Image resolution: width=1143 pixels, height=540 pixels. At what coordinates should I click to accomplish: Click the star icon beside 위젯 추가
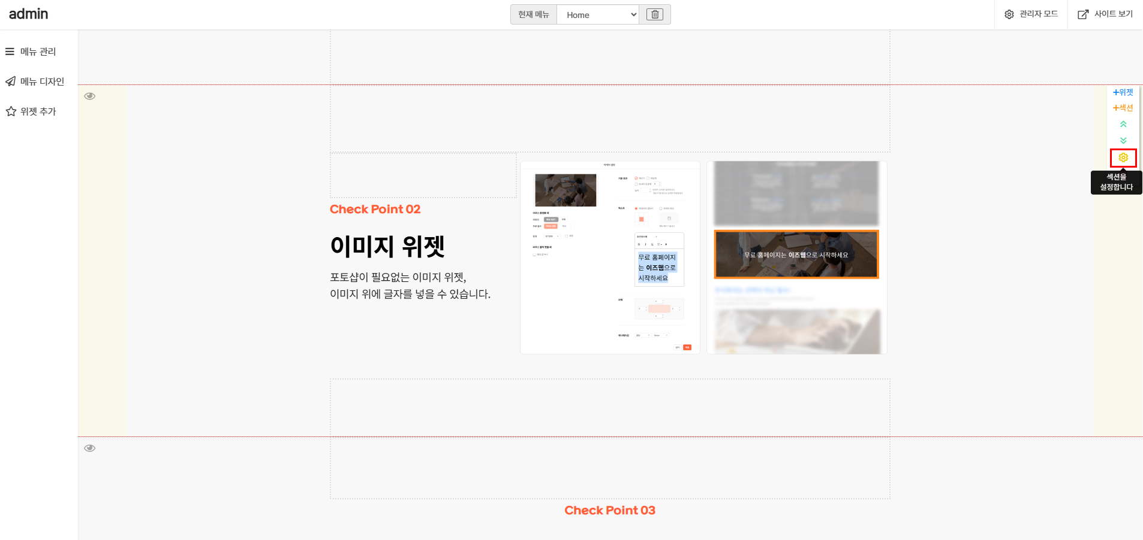click(x=10, y=111)
